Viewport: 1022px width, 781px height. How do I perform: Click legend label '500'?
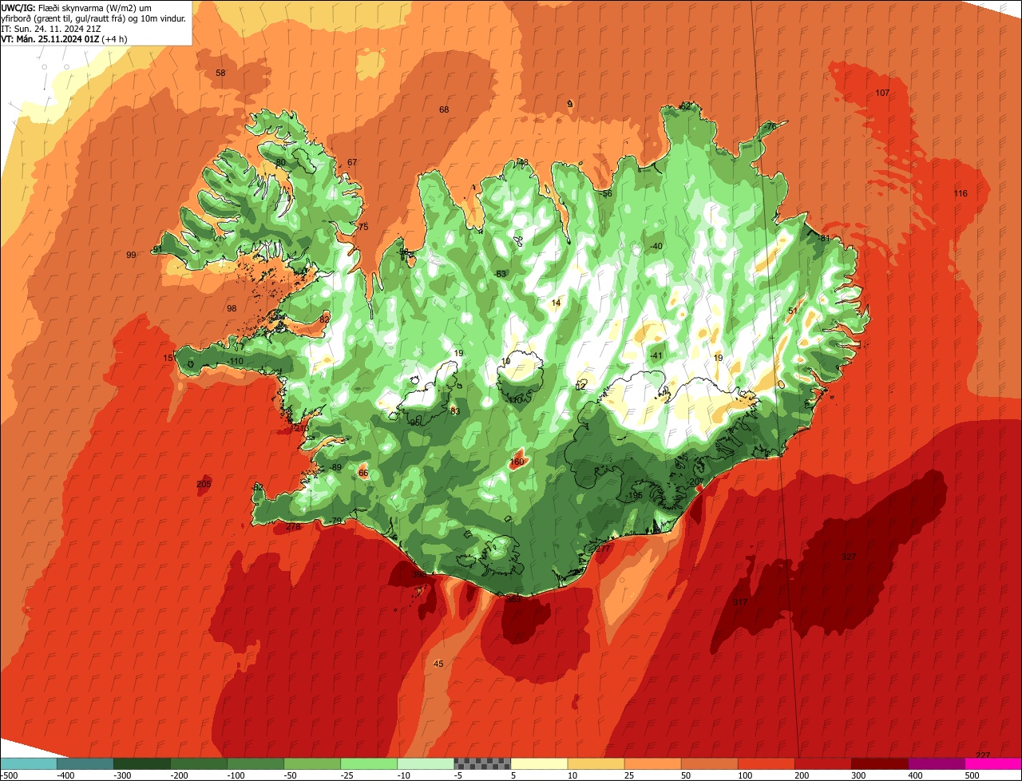pos(972,775)
